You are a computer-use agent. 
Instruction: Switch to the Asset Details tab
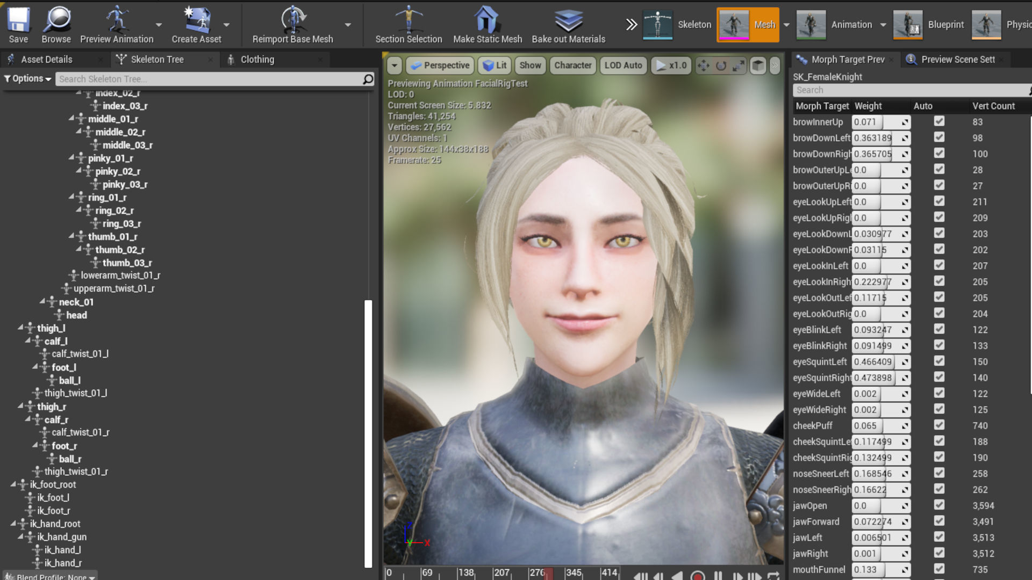(x=47, y=60)
